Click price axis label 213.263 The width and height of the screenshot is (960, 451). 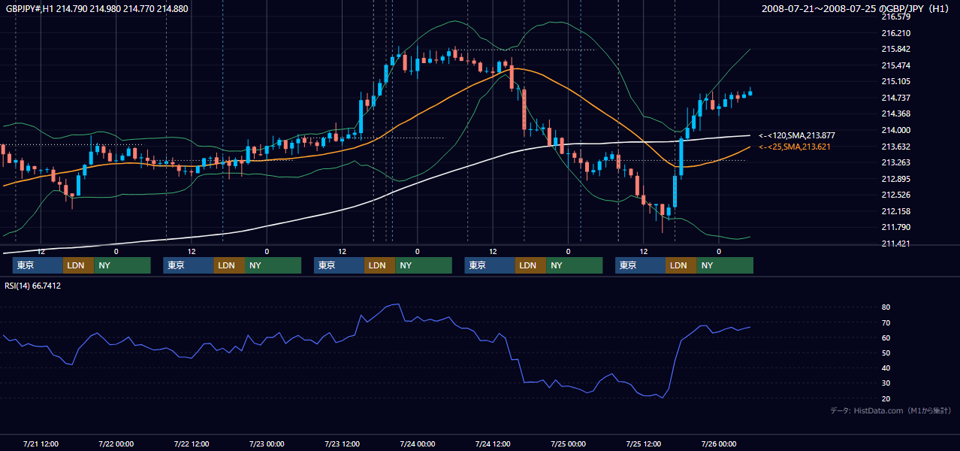(896, 162)
